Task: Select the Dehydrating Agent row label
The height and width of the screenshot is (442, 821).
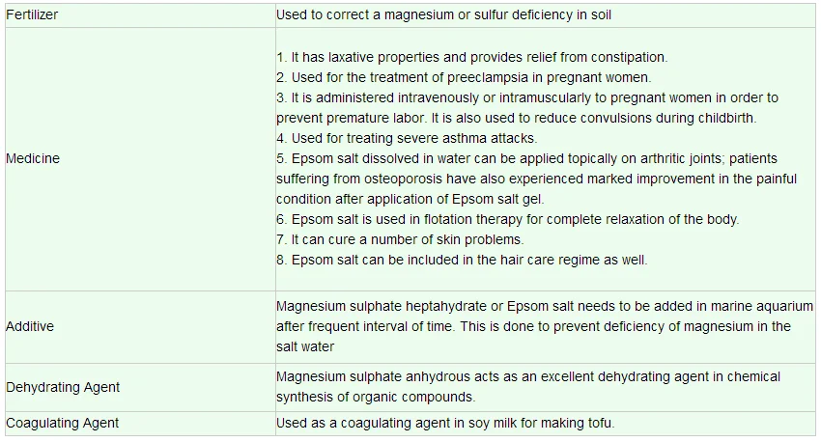Action: 63,387
